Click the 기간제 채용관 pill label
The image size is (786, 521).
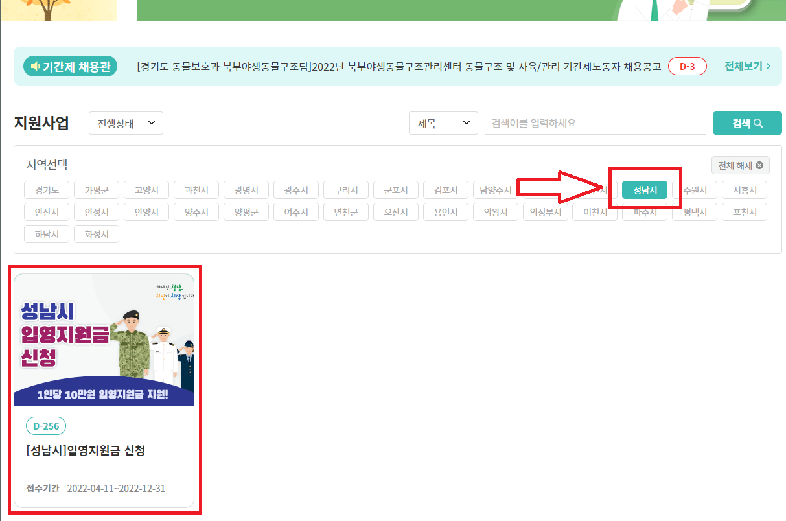click(x=70, y=66)
